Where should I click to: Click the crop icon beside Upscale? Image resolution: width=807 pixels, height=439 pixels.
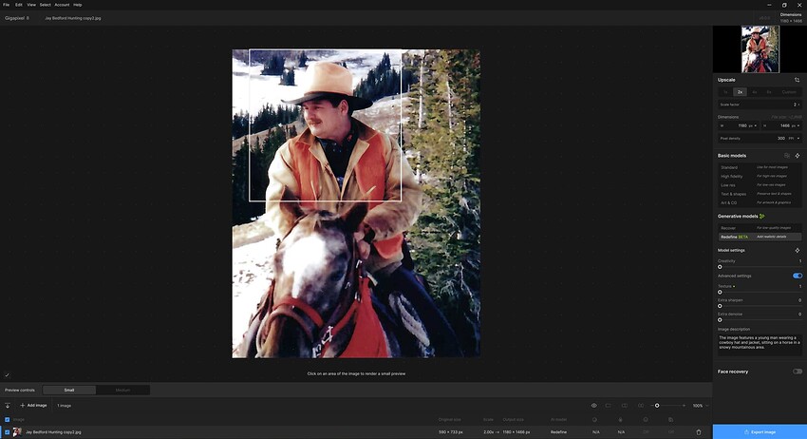(x=797, y=80)
